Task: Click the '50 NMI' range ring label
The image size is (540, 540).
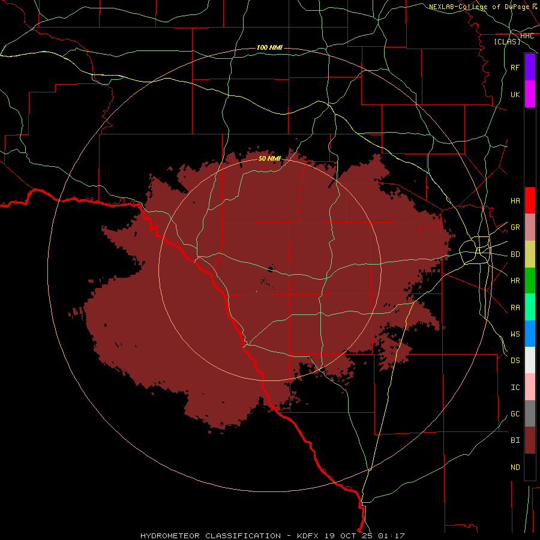Action: (x=269, y=158)
